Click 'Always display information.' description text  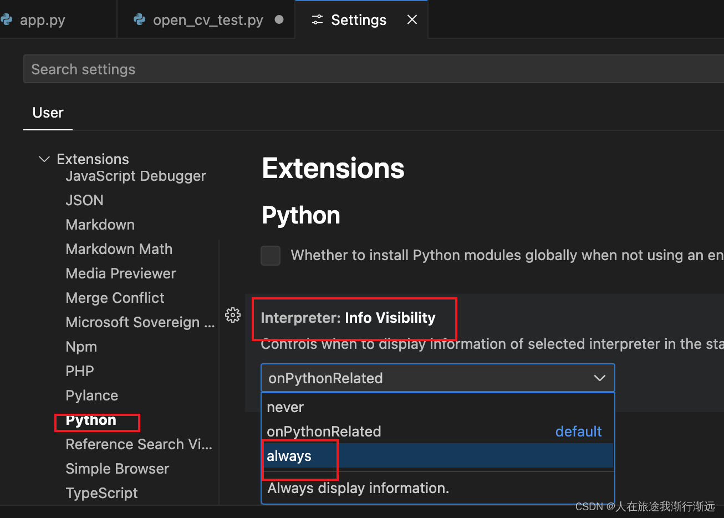358,488
